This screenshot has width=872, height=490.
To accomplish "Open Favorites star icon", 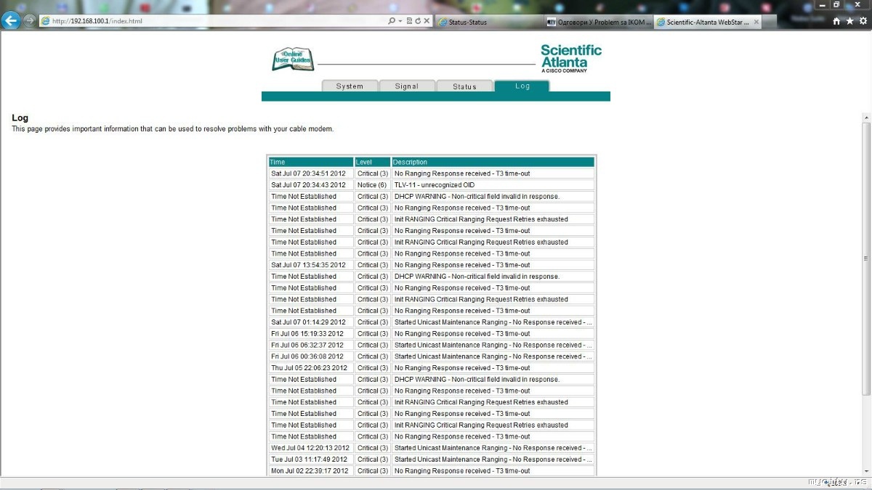I will click(849, 22).
